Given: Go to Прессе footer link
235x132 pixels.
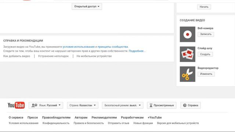Looking at the screenshot, I should [33, 117].
